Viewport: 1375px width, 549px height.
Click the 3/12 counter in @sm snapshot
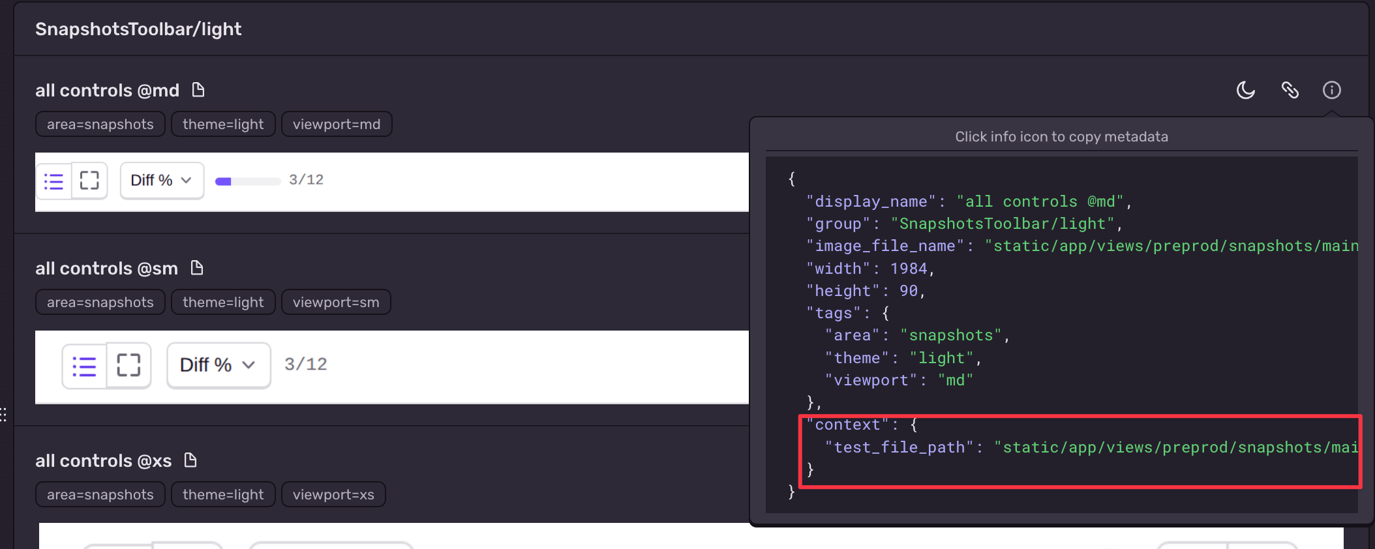(x=306, y=364)
